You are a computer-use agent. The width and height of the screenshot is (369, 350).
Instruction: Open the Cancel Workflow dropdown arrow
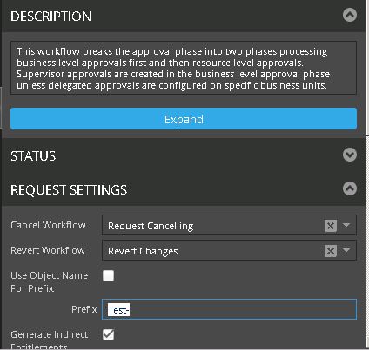[x=346, y=225]
